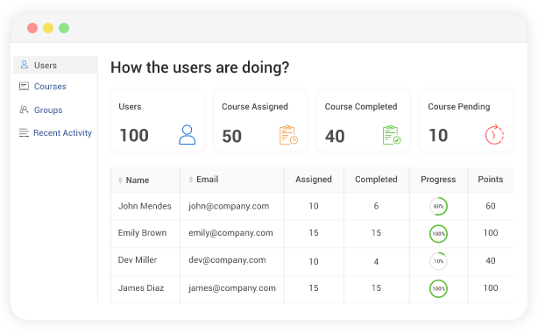Sort table by Name using sort arrows
This screenshot has height=333, width=538.
[x=120, y=181]
